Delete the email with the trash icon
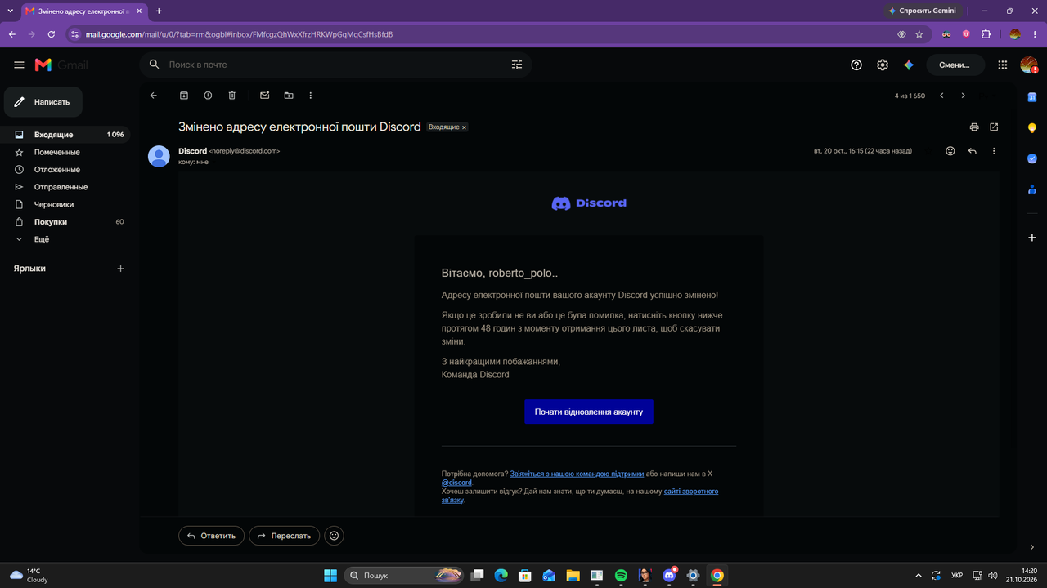The image size is (1047, 588). click(x=232, y=96)
